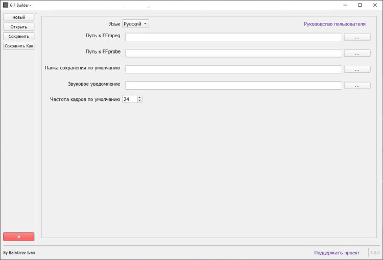Image resolution: width=383 pixels, height=260 pixels.
Task: Create a new project with Новый button
Action: [x=18, y=17]
